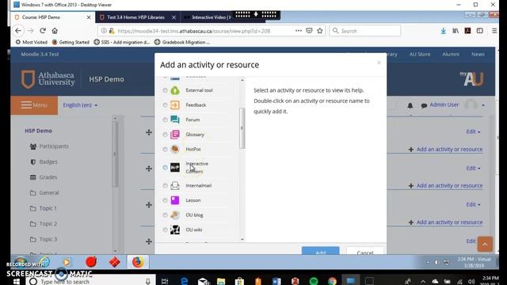Expand the first section Edit dropdown

point(474,131)
